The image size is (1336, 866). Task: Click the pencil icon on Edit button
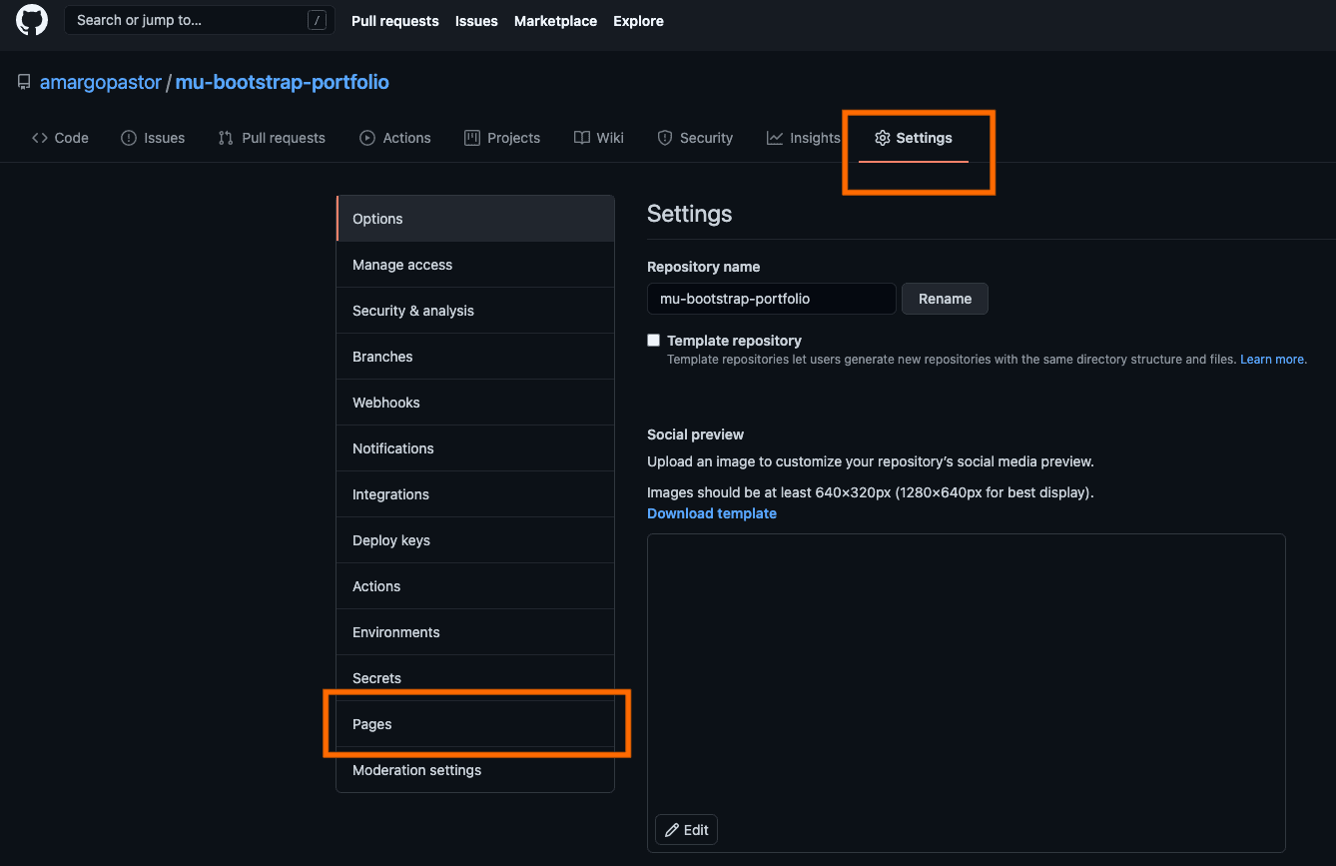coord(672,830)
